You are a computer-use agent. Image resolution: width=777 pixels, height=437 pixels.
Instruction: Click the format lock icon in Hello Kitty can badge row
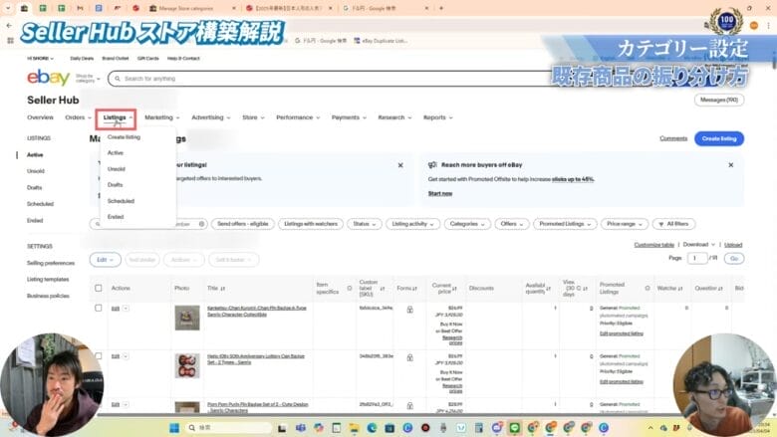tap(409, 357)
